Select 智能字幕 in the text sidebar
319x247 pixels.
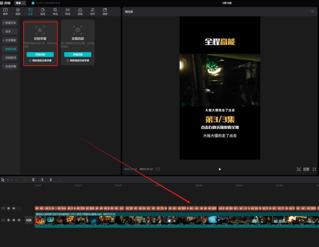tap(10, 49)
